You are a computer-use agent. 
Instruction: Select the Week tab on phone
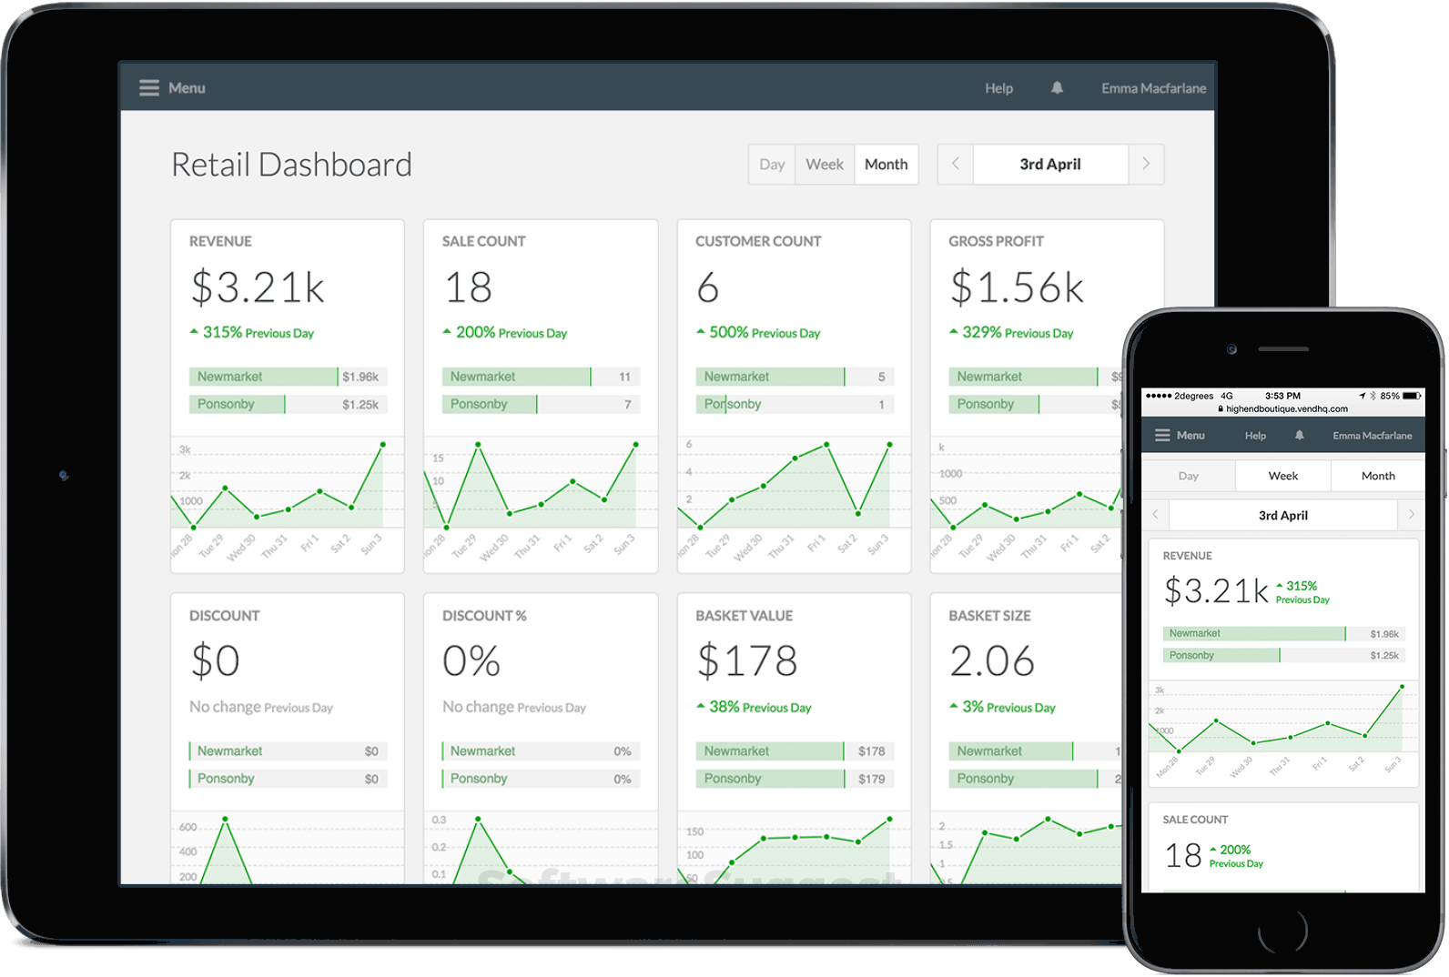click(x=1283, y=476)
